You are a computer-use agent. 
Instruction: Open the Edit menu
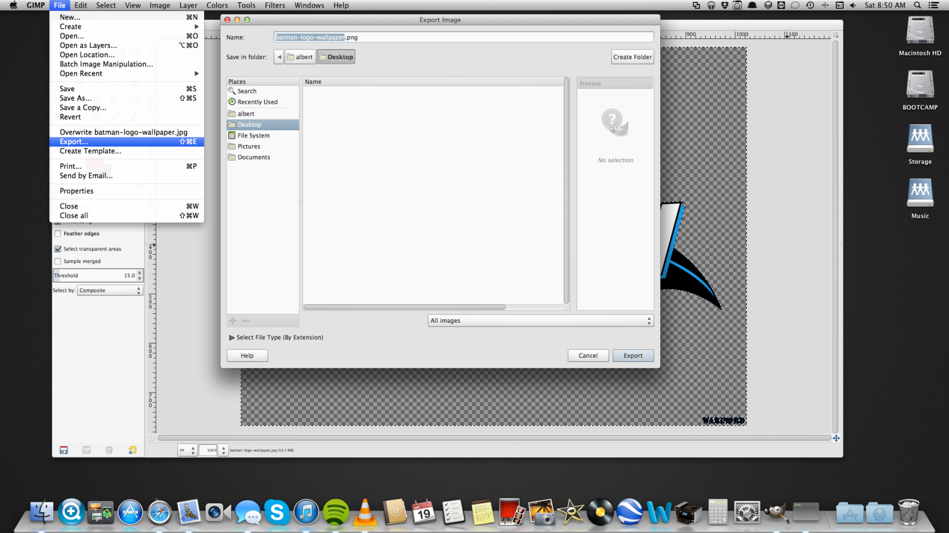click(x=81, y=5)
